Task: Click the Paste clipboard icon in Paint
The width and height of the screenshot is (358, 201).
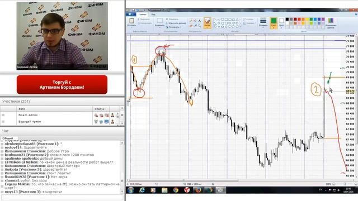Action: coord(131,21)
